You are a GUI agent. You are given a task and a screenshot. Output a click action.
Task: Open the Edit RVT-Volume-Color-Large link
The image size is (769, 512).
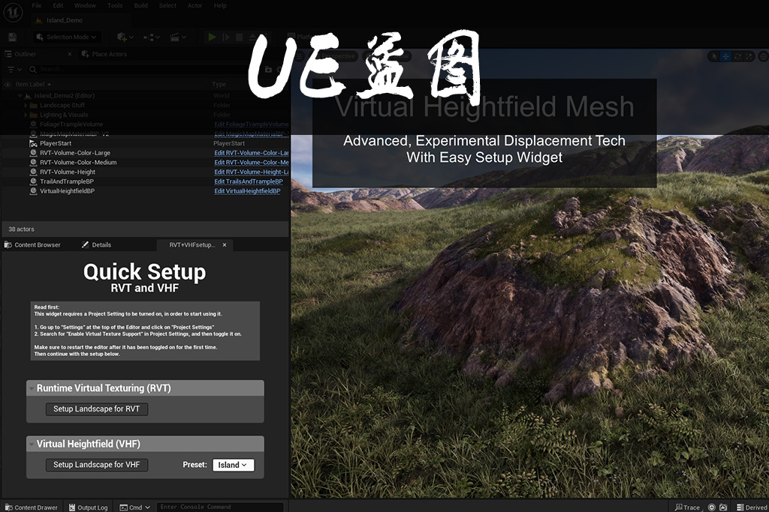click(252, 153)
